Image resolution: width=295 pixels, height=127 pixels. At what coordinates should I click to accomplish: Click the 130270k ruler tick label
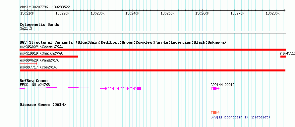click(237, 13)
